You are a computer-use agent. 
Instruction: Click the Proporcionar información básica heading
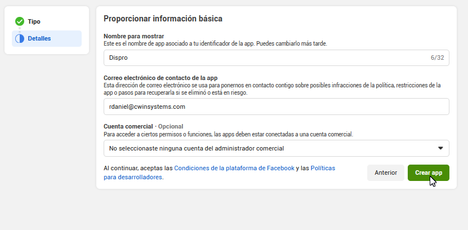(163, 19)
